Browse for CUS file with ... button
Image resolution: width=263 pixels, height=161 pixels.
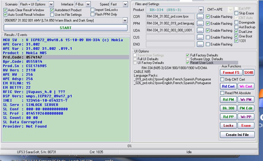coord(200,37)
